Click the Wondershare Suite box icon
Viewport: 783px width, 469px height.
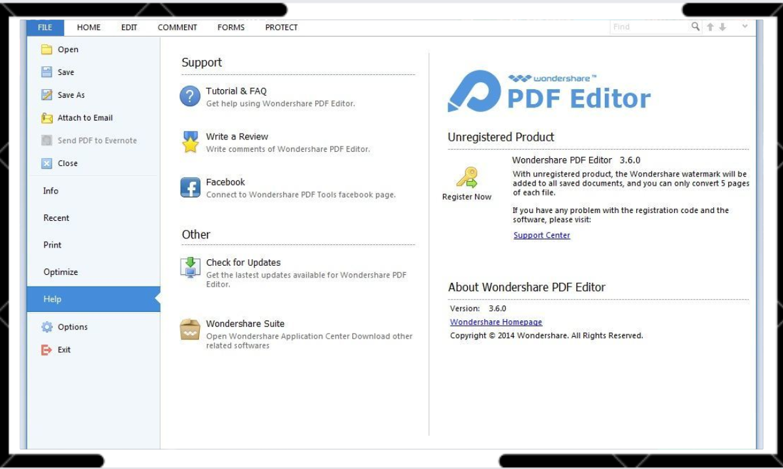tap(190, 329)
